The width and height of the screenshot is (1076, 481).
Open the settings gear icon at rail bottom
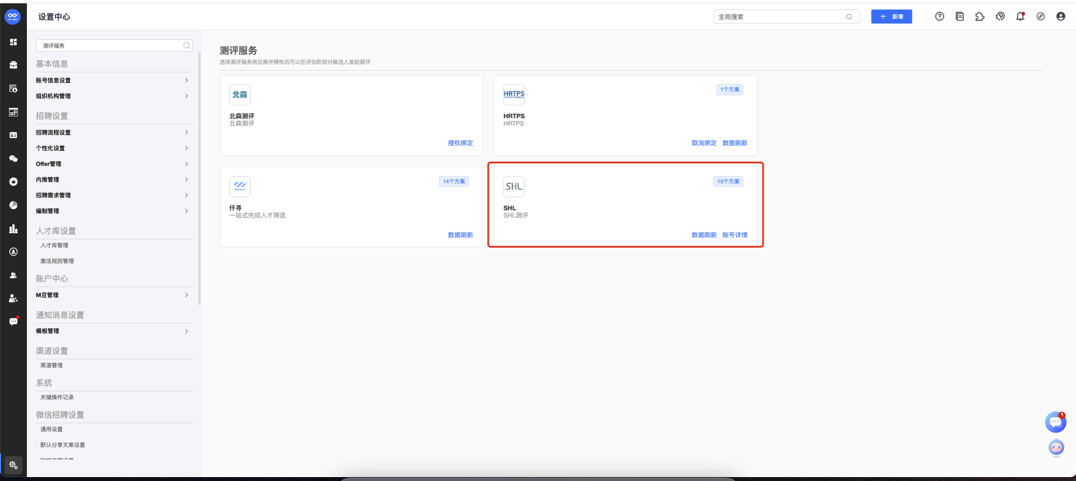13,465
